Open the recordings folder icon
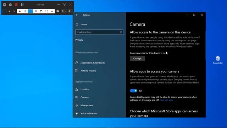This screenshot has width=227, height=128. click(x=58, y=11)
